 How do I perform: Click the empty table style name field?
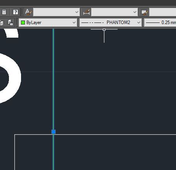pos(163,12)
